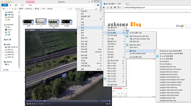Open '영상 출력 설정...' at submenu bottom
Image resolution: width=191 pixels, height=106 pixels.
[x=115, y=85]
